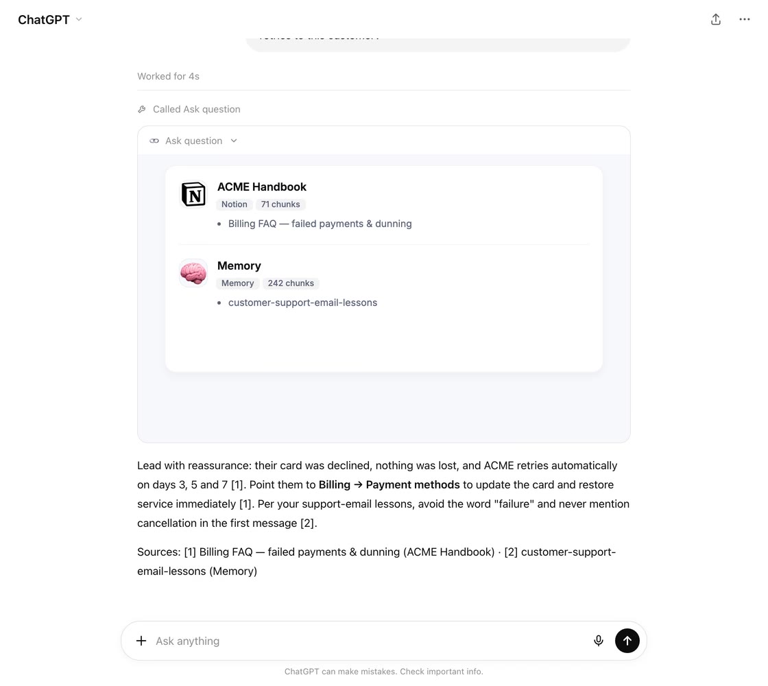Click the ACME Handbook title
768x686 pixels.
coord(261,187)
